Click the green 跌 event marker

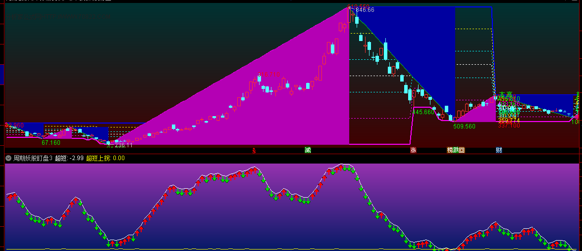click(456, 150)
